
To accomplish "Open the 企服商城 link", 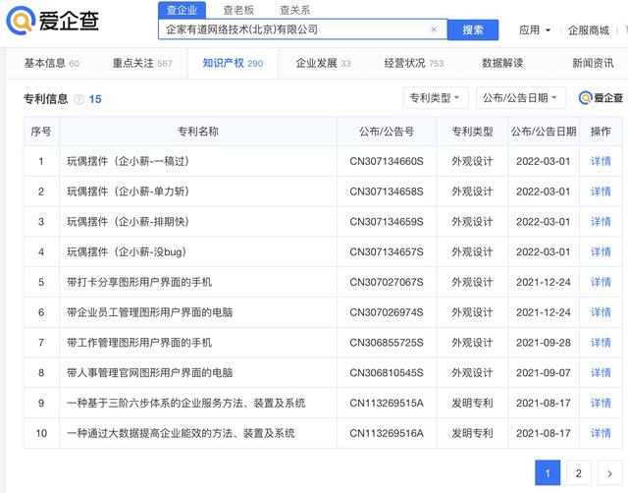I will 589,30.
